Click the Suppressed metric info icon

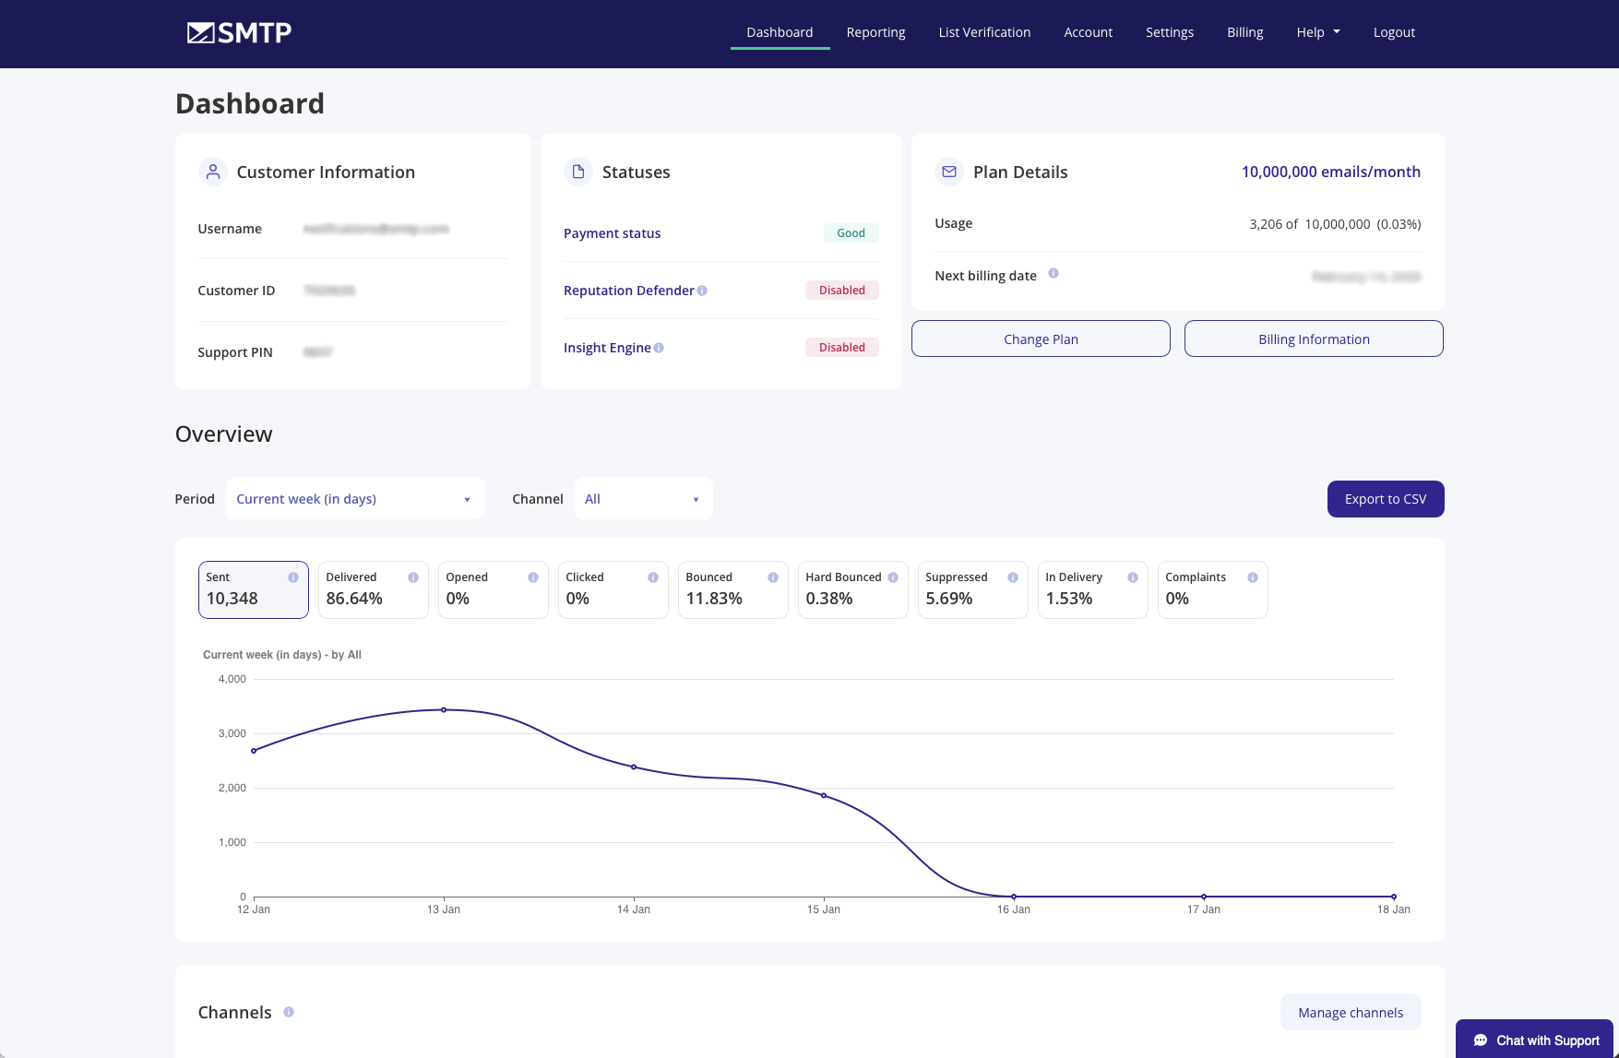[x=1012, y=577]
